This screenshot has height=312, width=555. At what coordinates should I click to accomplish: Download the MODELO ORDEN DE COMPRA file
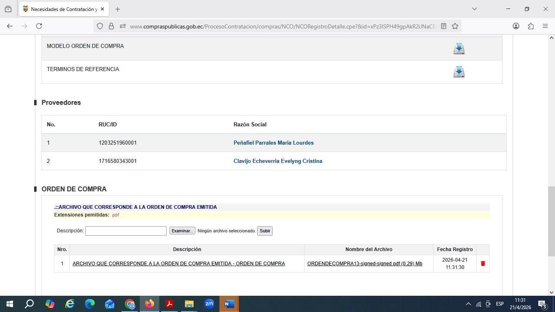(459, 49)
